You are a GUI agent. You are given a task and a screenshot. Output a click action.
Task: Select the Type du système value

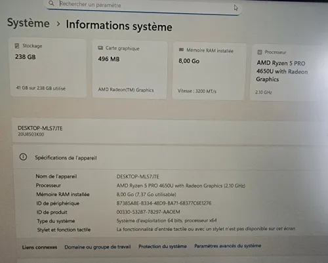167,220
